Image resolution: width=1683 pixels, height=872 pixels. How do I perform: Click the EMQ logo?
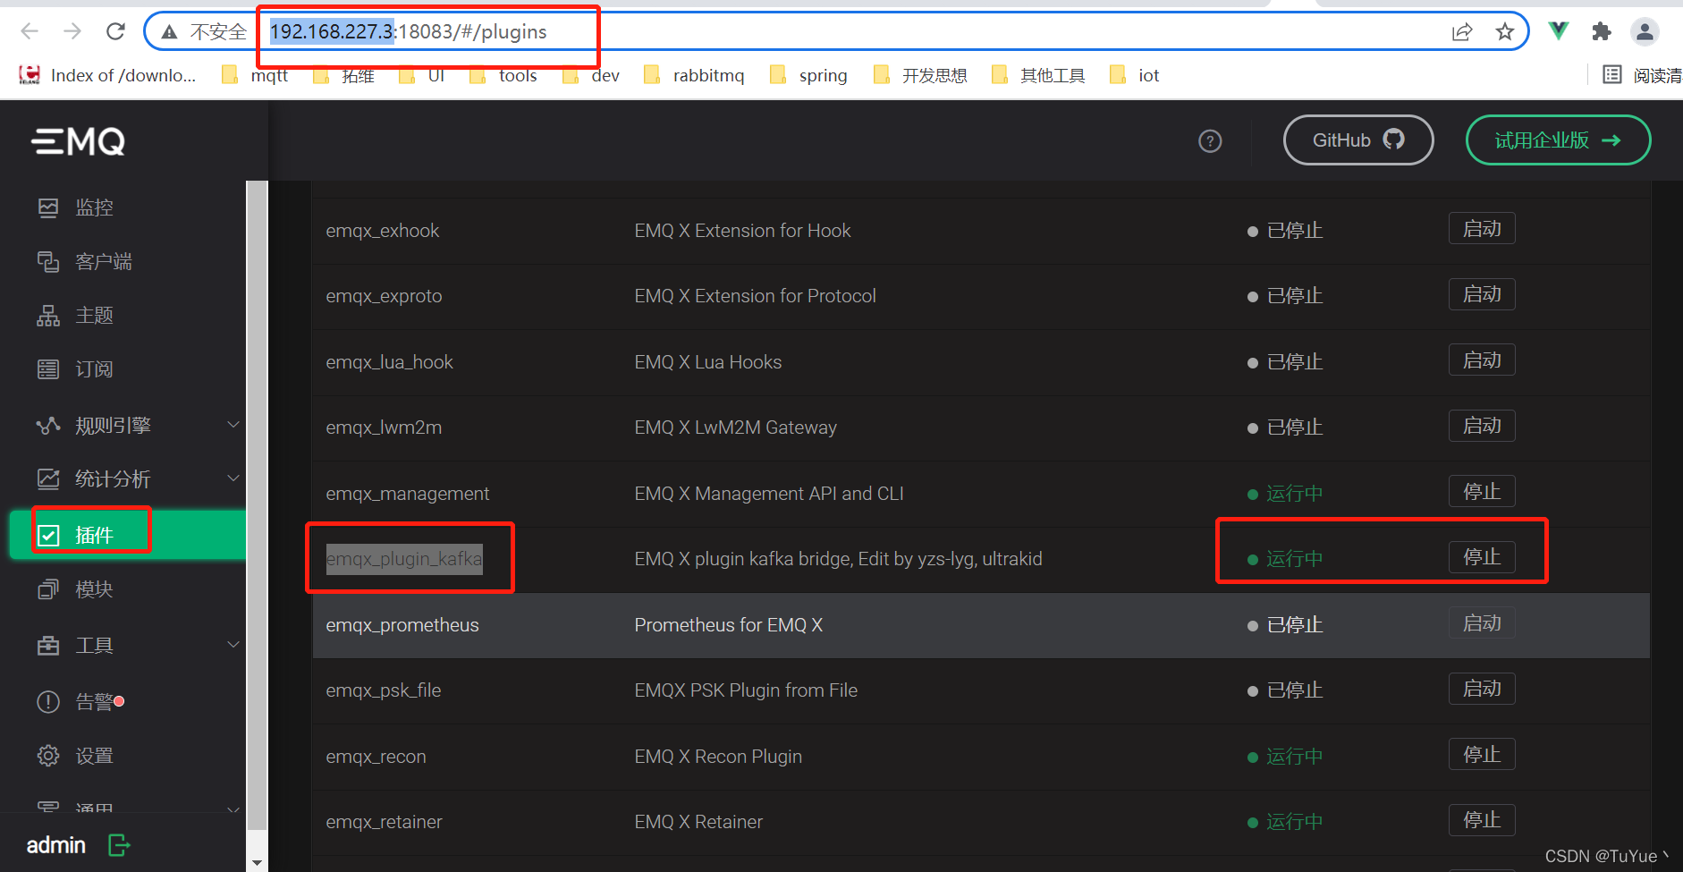click(x=79, y=141)
